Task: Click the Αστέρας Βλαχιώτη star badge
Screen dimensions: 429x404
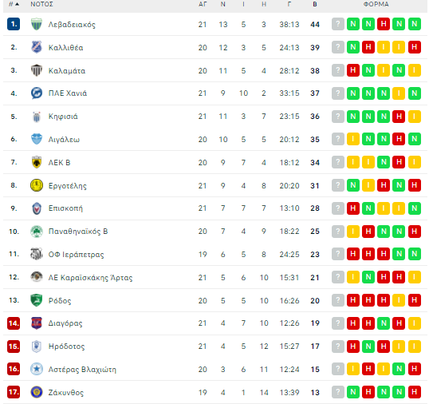Action: 37,369
